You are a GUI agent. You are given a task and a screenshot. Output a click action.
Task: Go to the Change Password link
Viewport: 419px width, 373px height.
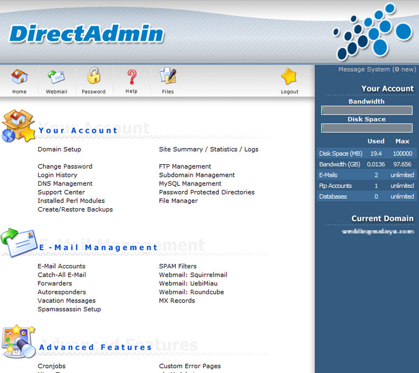[x=65, y=166]
